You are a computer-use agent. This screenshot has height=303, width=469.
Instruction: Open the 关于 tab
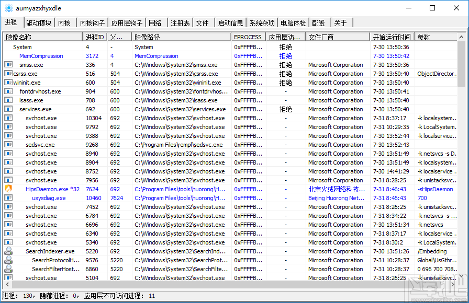click(x=341, y=23)
